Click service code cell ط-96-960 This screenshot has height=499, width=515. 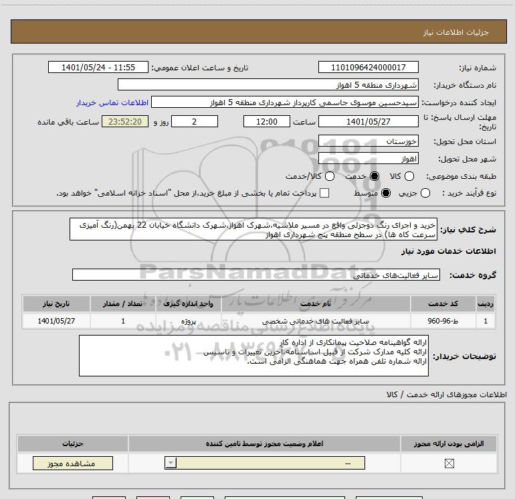(443, 321)
